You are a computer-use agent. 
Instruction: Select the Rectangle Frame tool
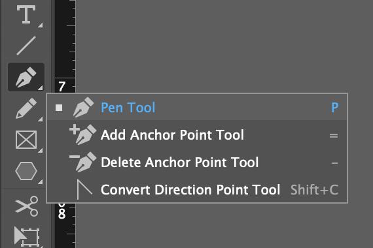[26, 140]
